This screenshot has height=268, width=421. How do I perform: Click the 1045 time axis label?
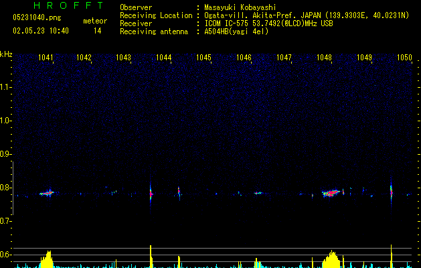pos(203,57)
